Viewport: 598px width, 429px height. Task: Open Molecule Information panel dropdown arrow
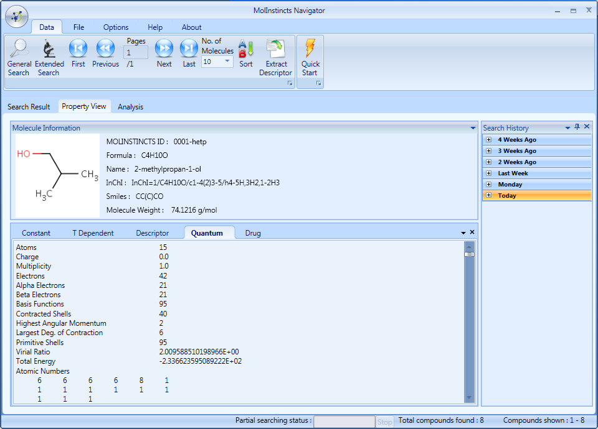473,128
